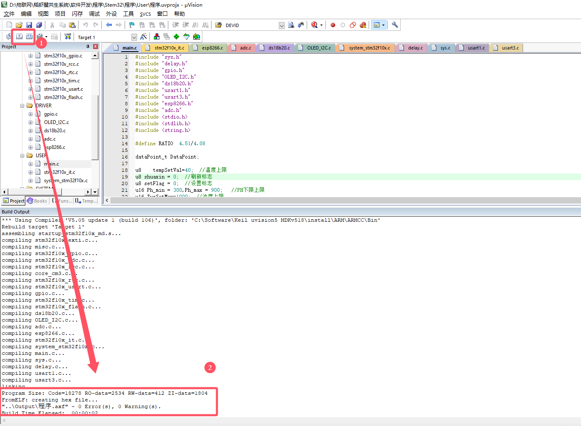Open the Configuration wrench icon
Viewport: 581px width, 426px height.
[395, 25]
